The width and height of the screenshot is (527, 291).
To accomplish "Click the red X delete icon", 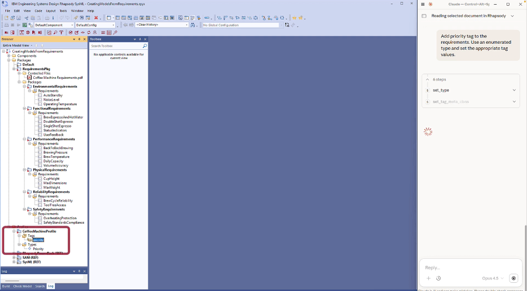I will pos(96,18).
